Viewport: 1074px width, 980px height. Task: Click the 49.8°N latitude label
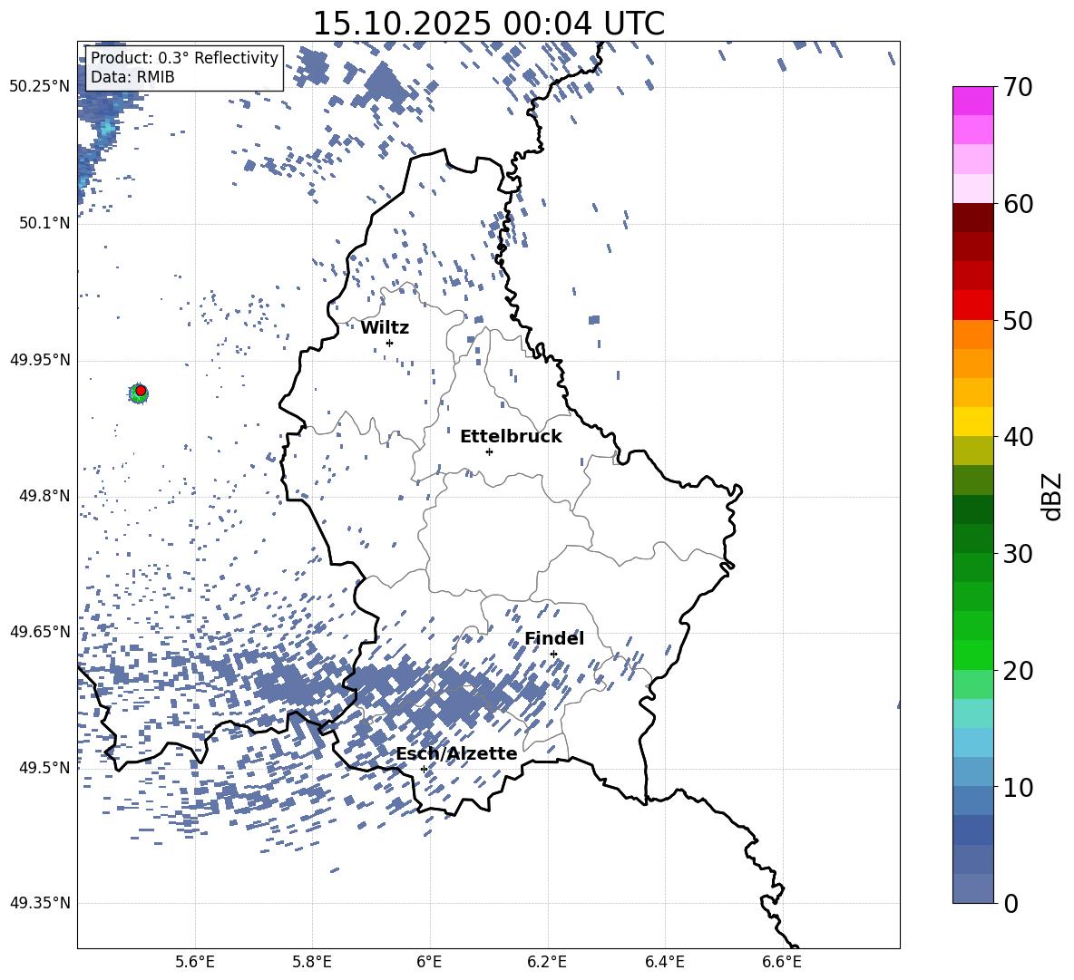tap(44, 496)
